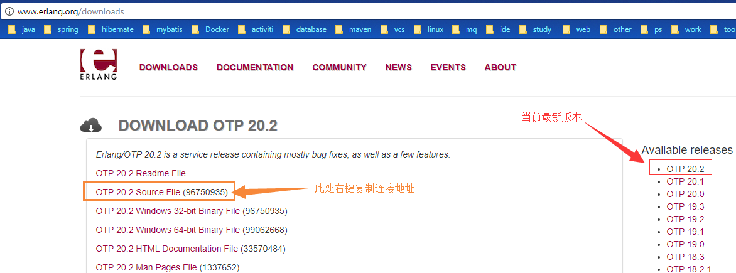Open the ide bookmark folder
The image size is (736, 273).
499,29
